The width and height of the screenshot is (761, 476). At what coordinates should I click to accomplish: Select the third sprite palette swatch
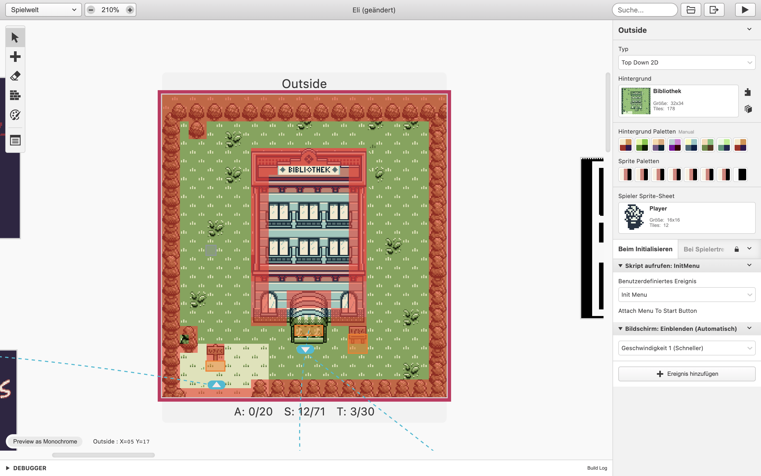tap(658, 175)
